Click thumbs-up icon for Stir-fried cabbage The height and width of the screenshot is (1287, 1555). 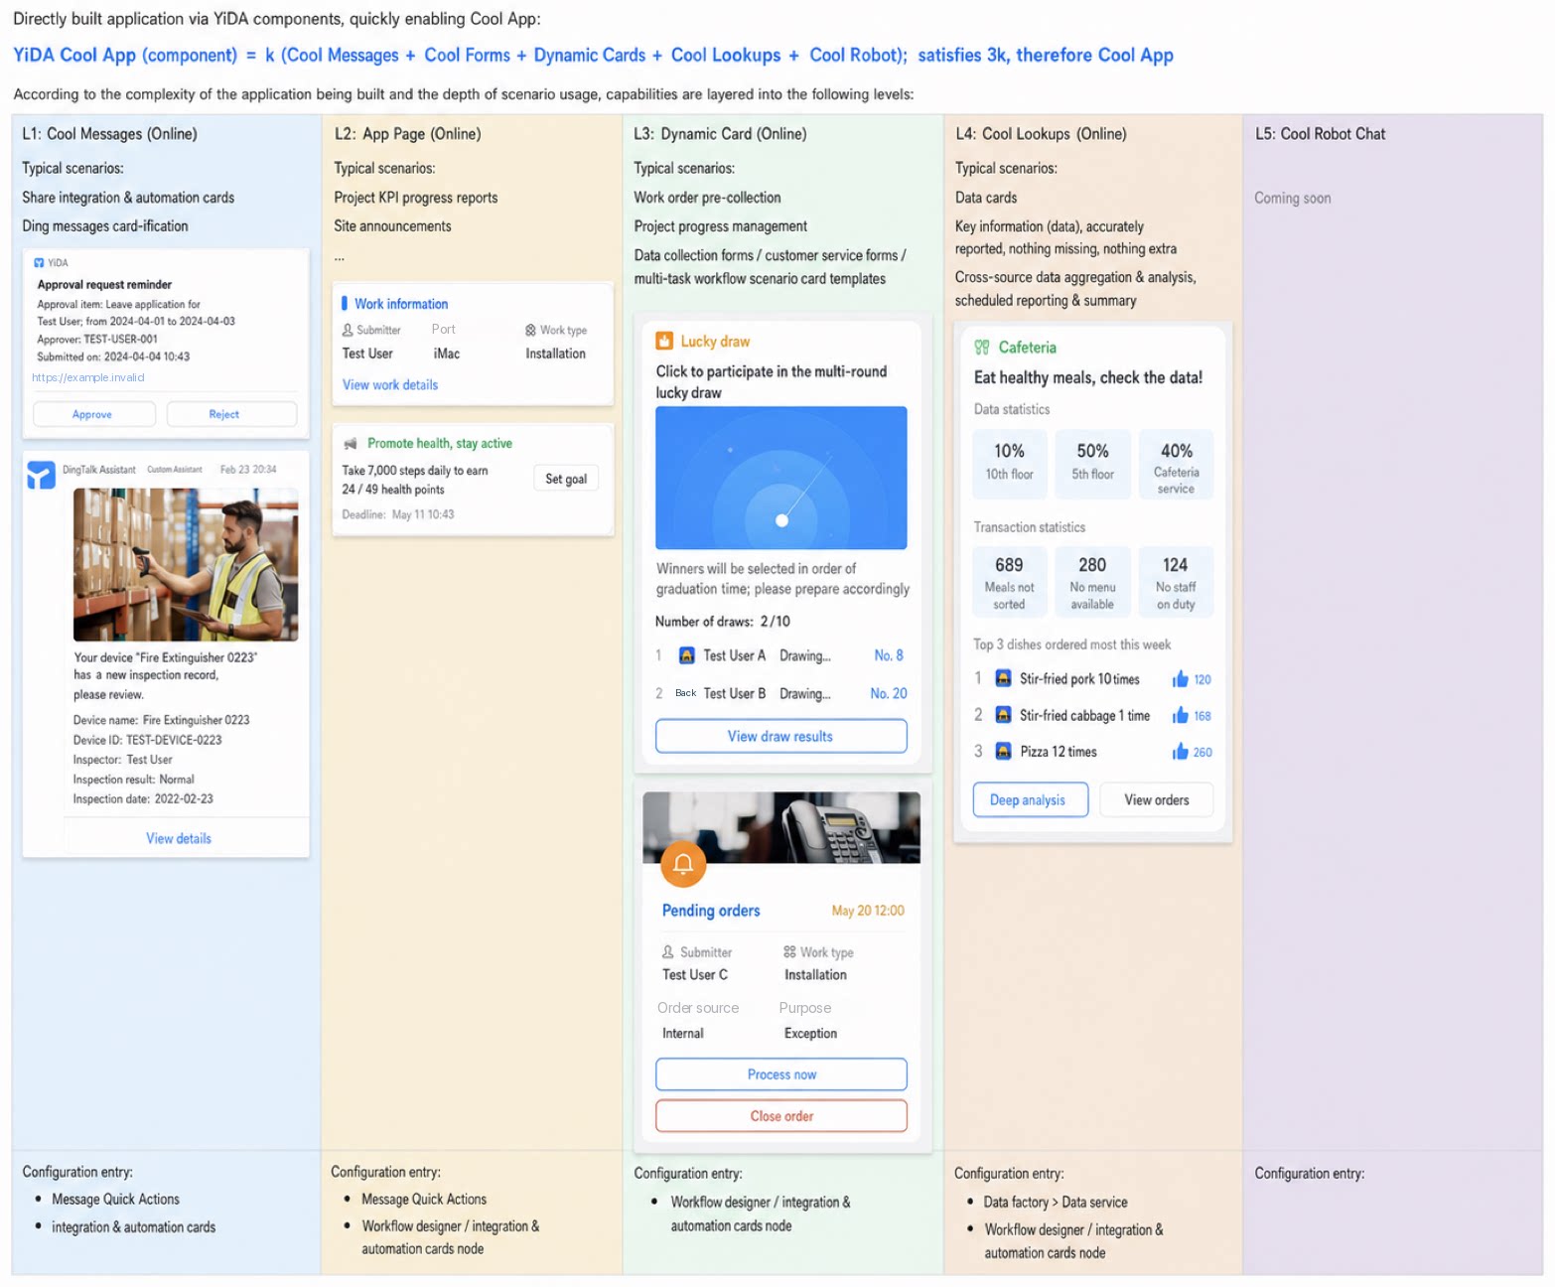click(x=1180, y=716)
